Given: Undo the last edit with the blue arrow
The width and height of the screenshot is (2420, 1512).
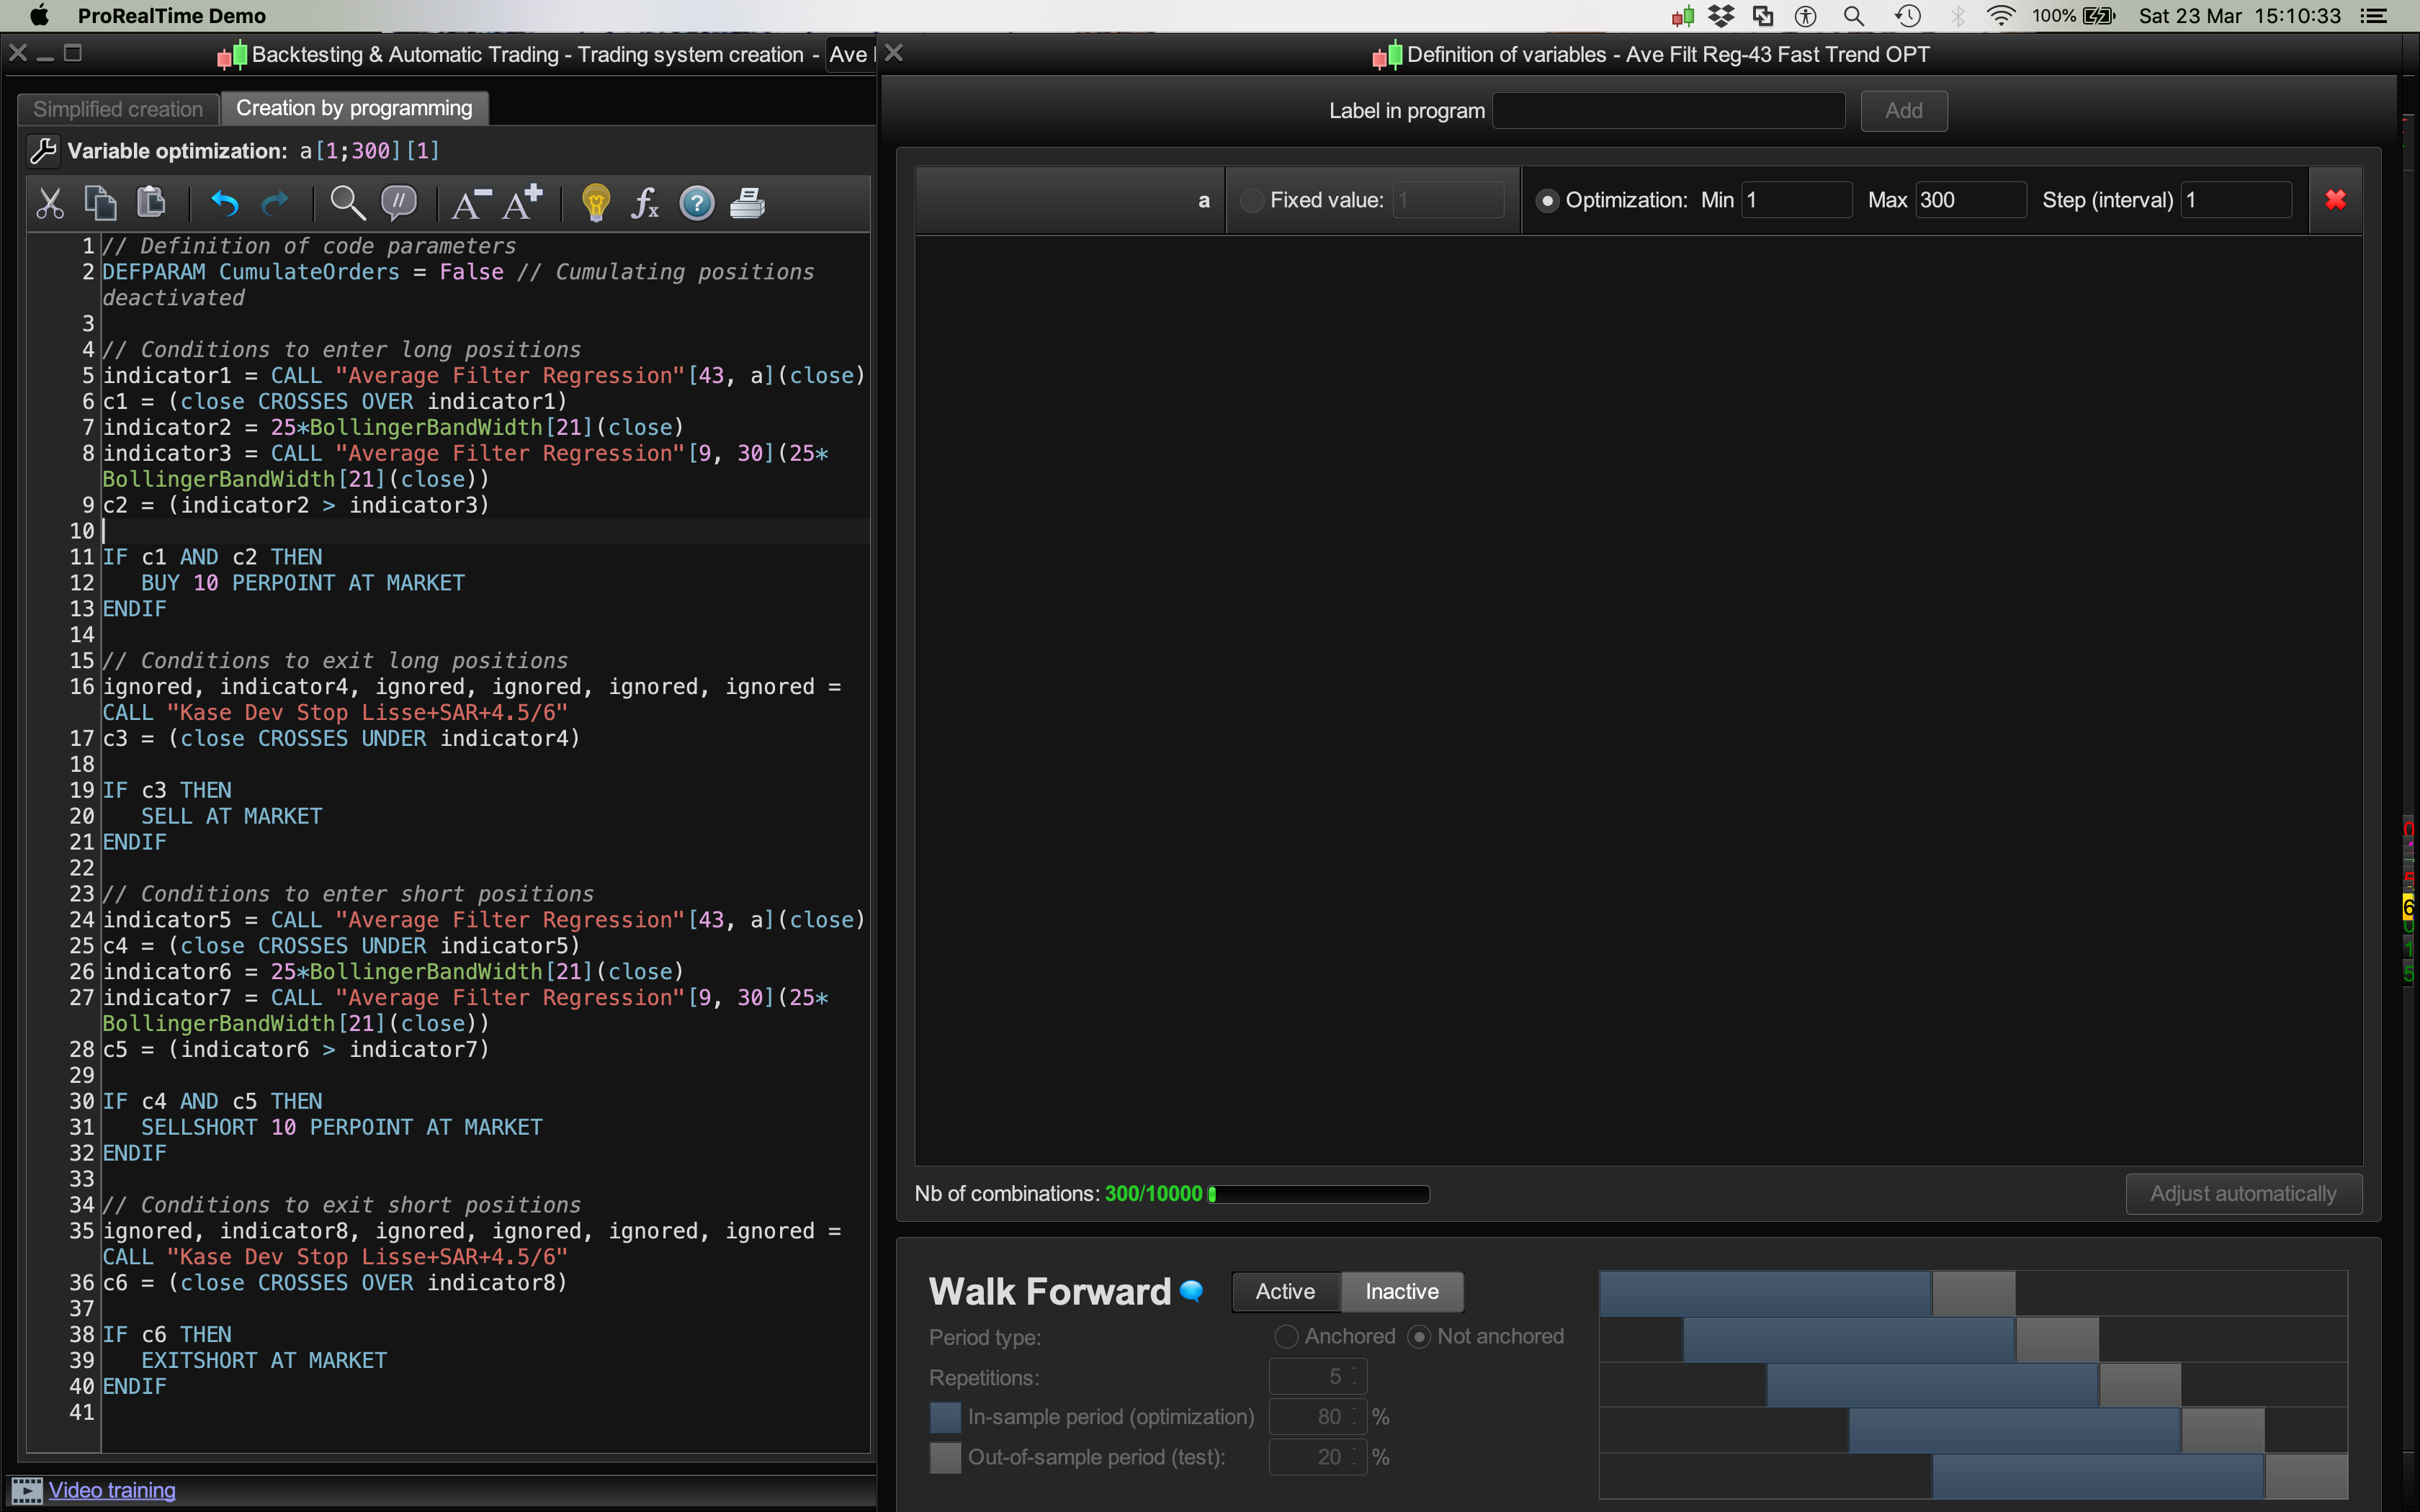Looking at the screenshot, I should (225, 203).
